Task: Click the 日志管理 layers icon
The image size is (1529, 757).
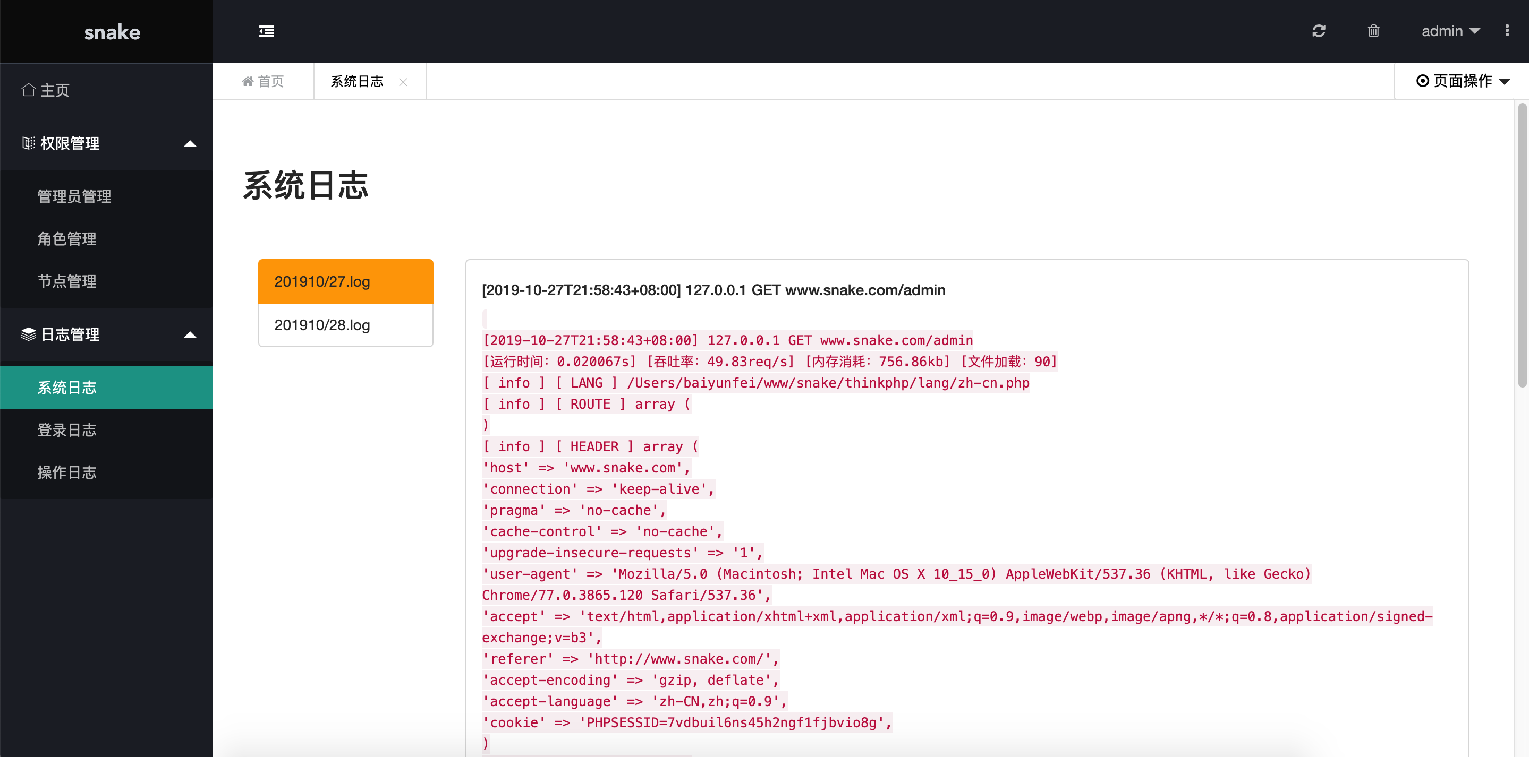Action: [28, 334]
